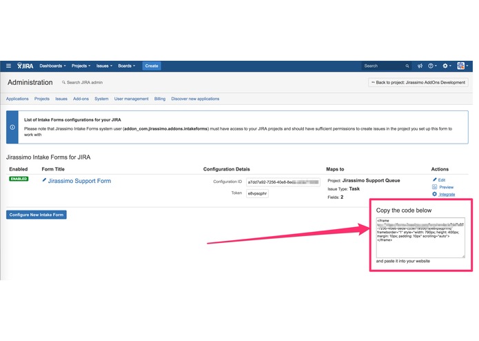Image resolution: width=479 pixels, height=341 pixels.
Task: Click Configure New Intake Form button
Action: 37,215
